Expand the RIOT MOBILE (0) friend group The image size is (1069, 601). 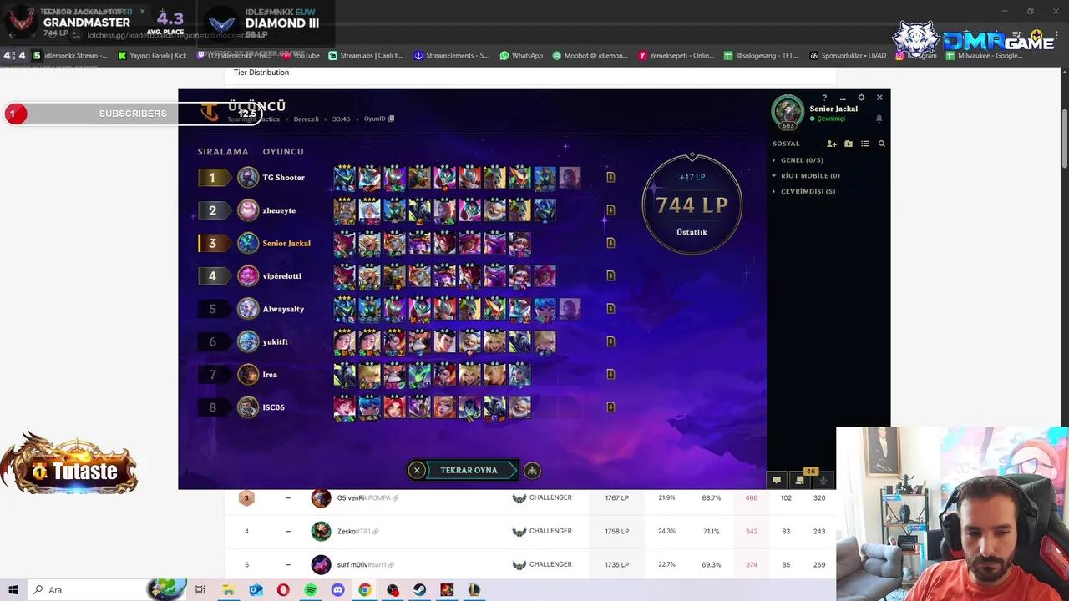pos(806,176)
